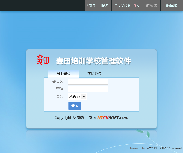Click the red 麦田 logo icon
The width and height of the screenshot is (183, 153).
(x=43, y=60)
